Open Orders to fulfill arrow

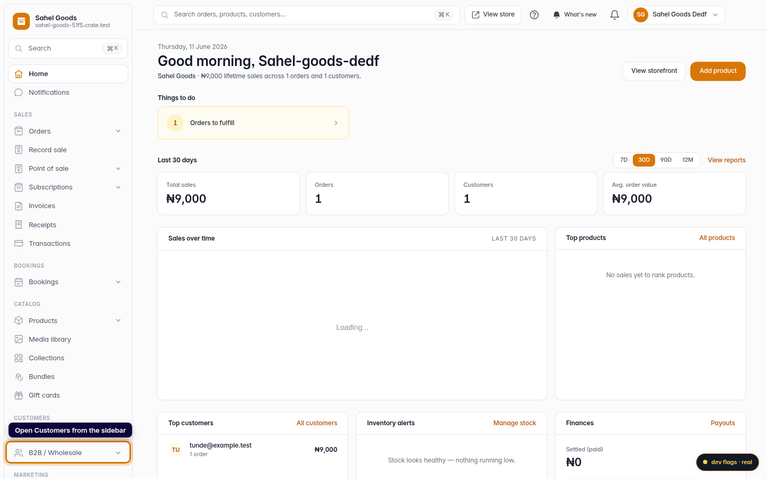point(336,123)
